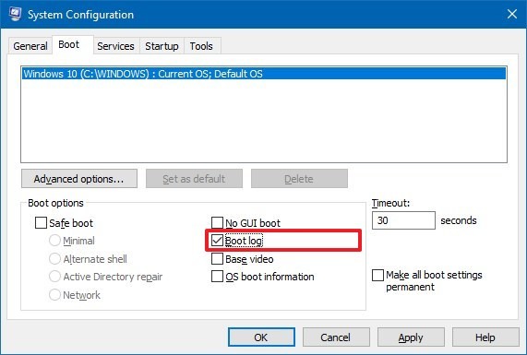Enable Base video checkbox
Screen dimensions: 527x355
point(217,259)
